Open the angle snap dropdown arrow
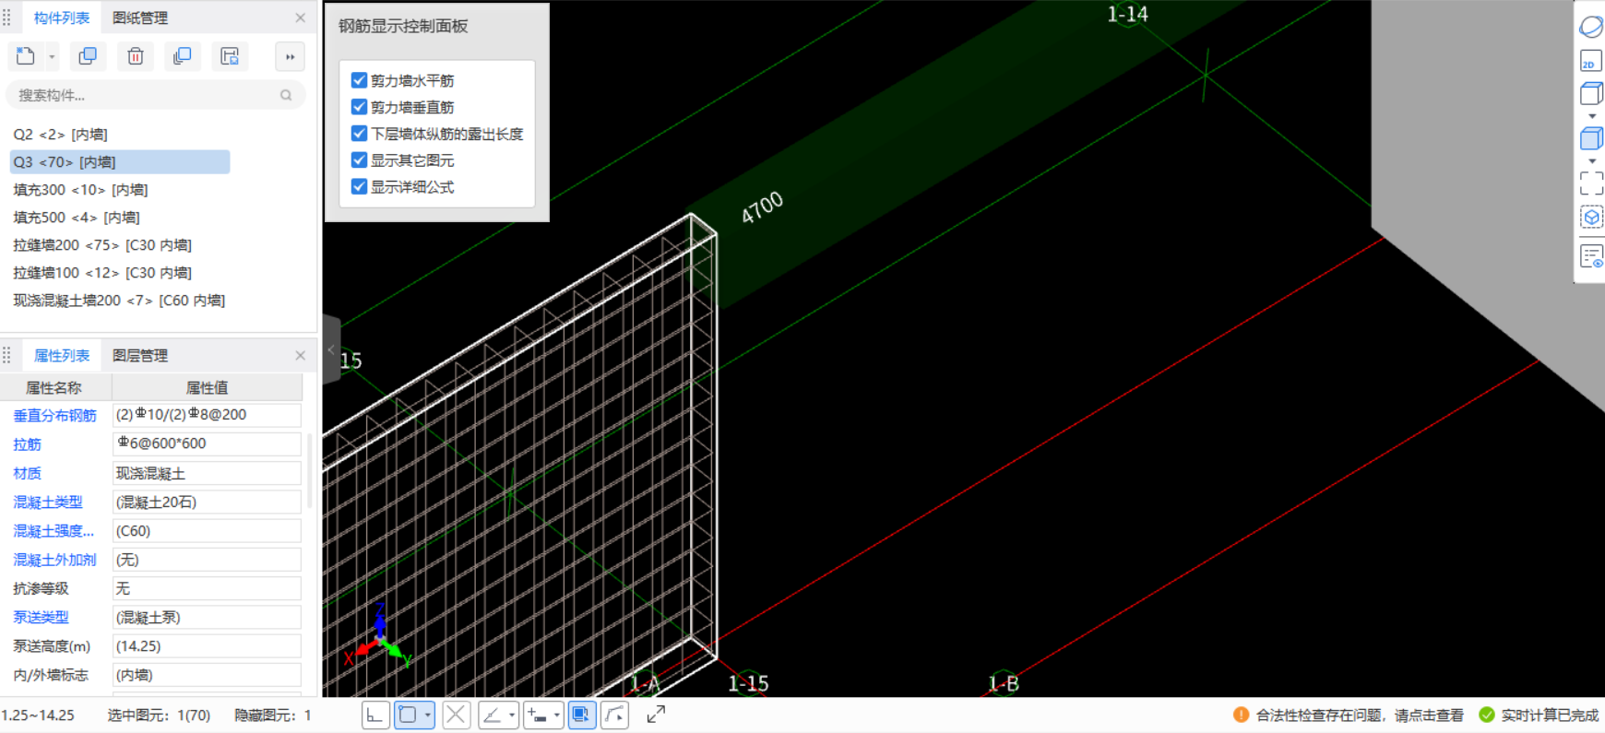Screen dimensions: 1605x733 pyautogui.click(x=512, y=715)
